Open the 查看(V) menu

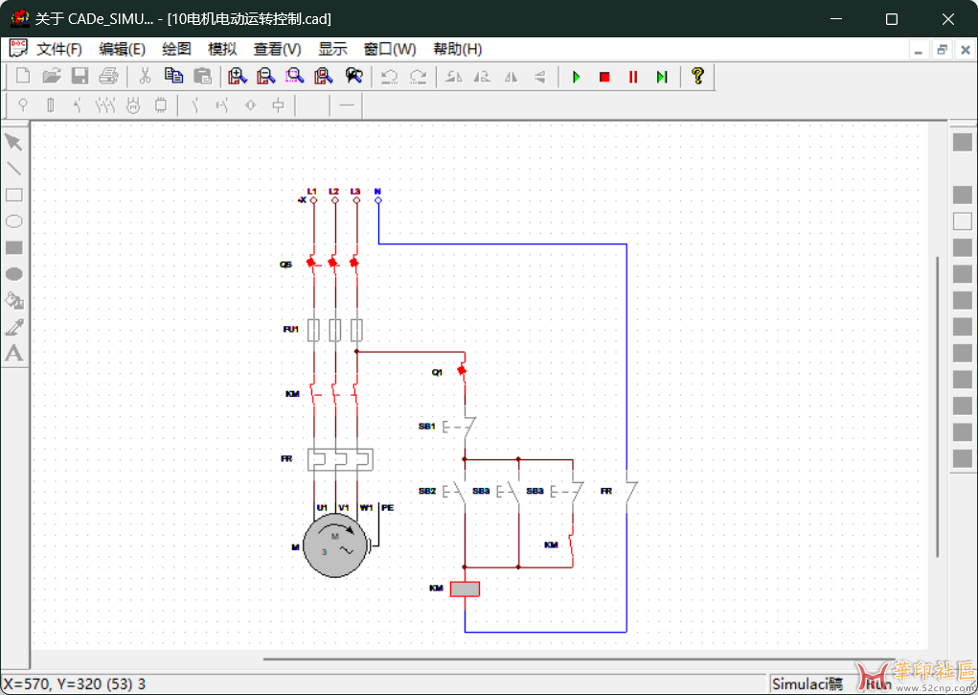pyautogui.click(x=278, y=49)
